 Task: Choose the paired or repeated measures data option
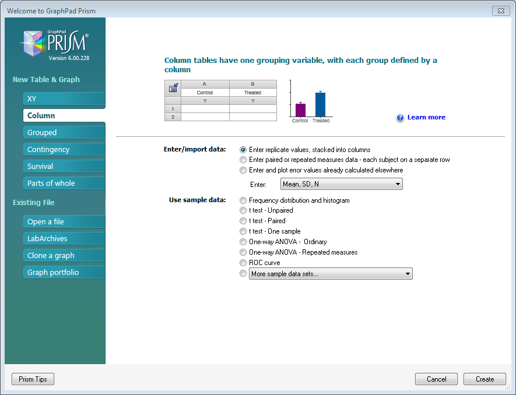click(x=243, y=160)
